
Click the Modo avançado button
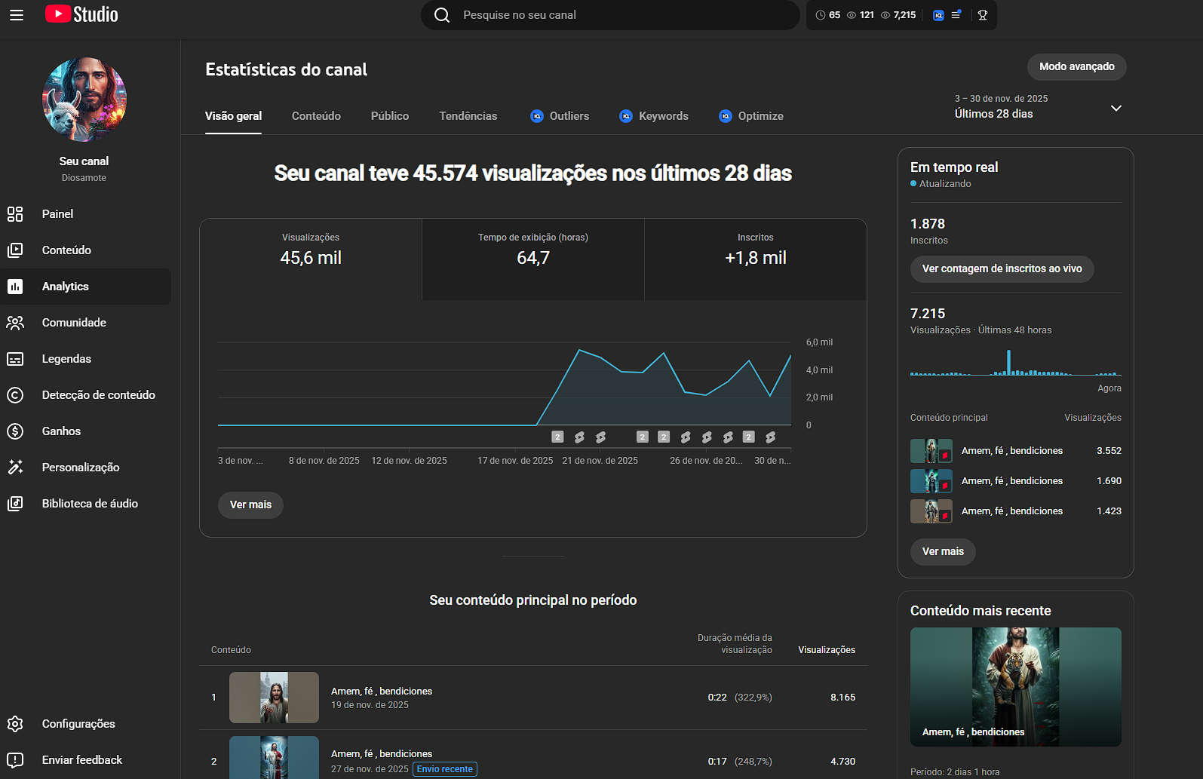point(1076,67)
